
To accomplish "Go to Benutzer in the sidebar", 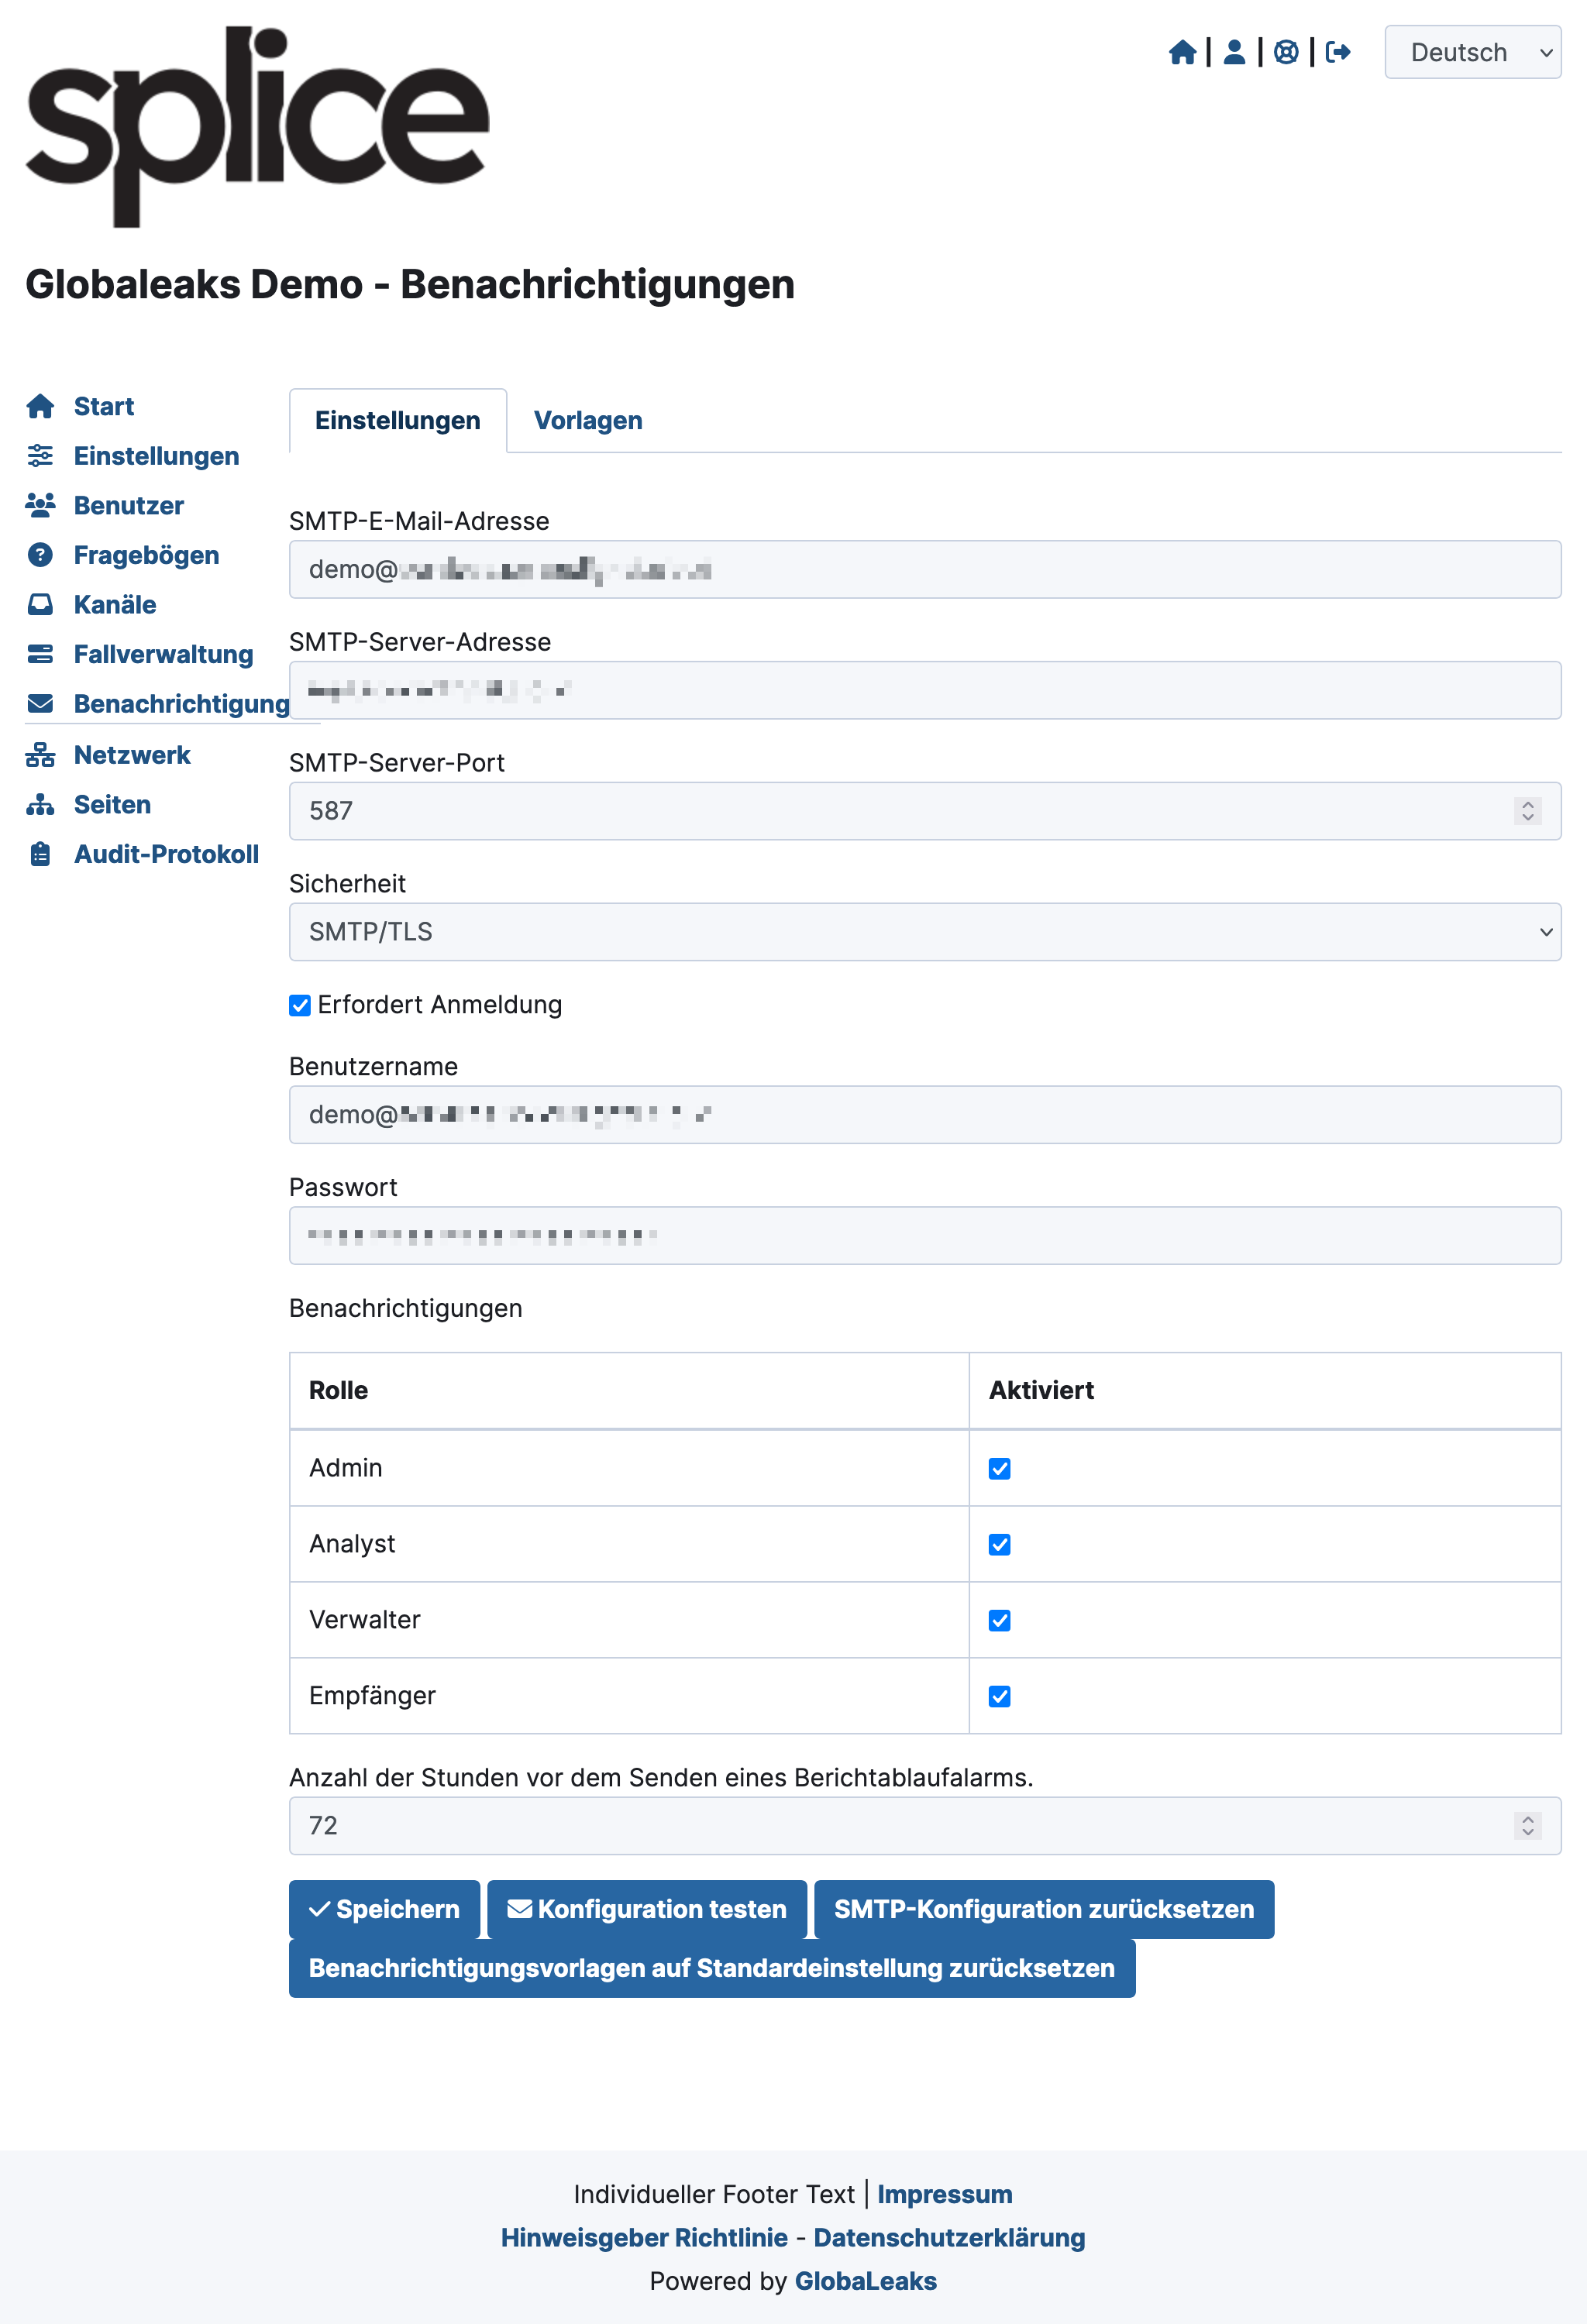I will tap(129, 505).
